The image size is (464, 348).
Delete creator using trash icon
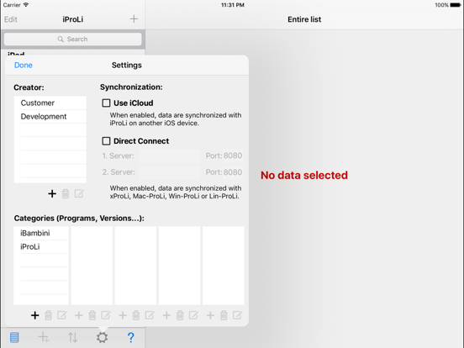[66, 194]
